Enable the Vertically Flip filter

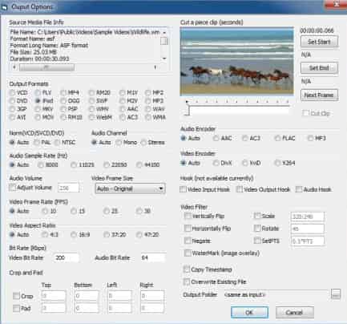click(188, 216)
